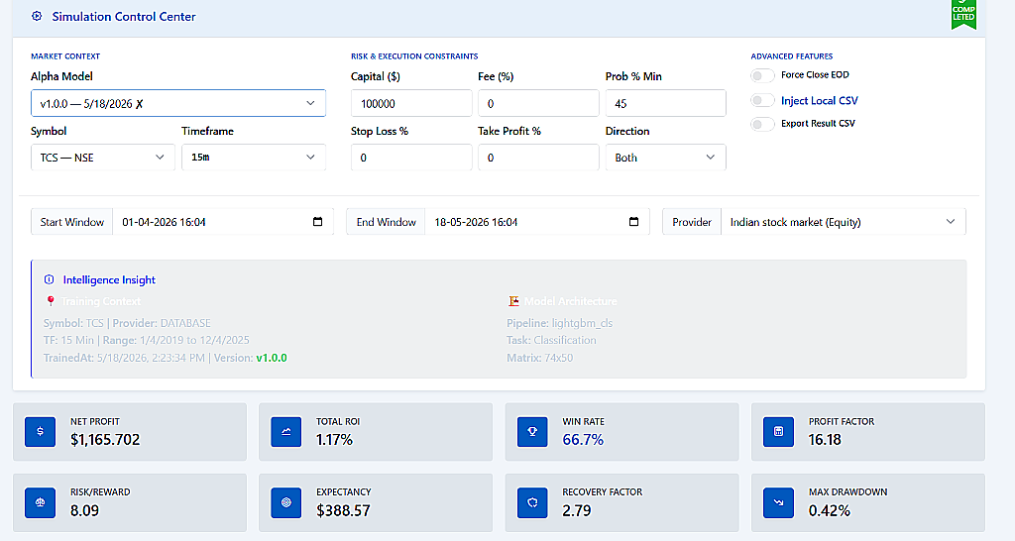This screenshot has width=1015, height=541.
Task: Toggle the Export Result CSV switch
Action: (762, 124)
